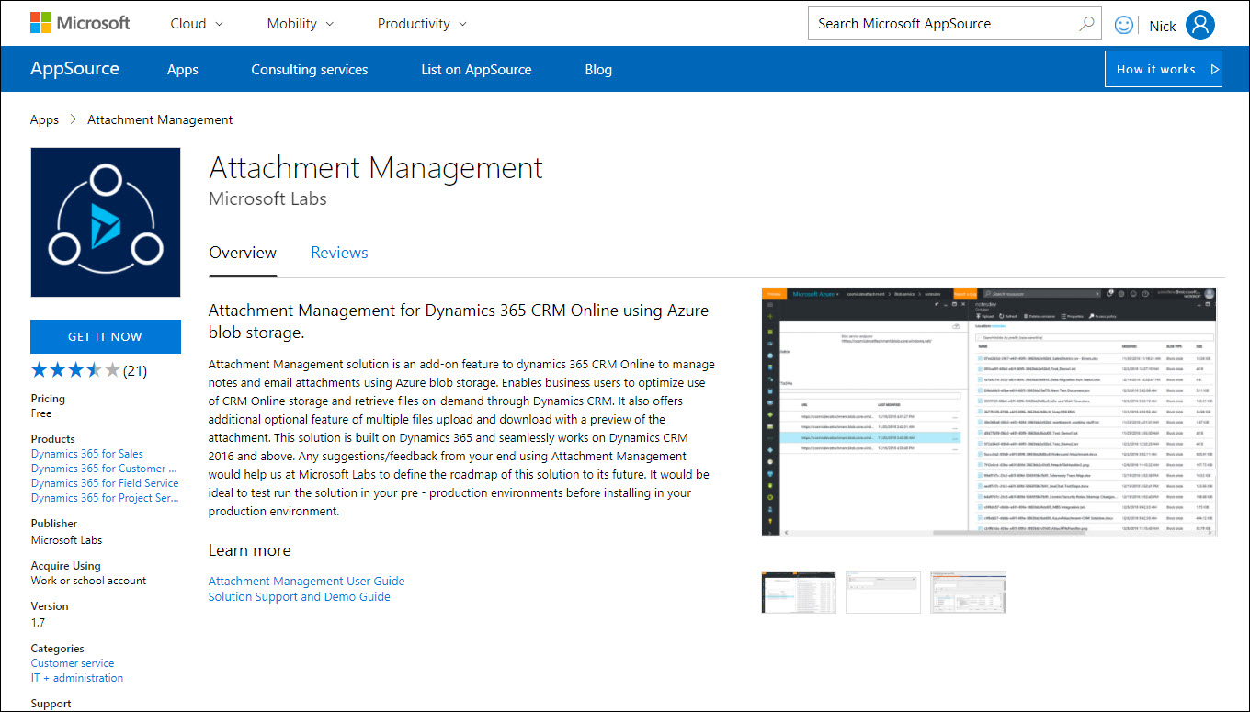Go to the Blog section
The image size is (1250, 712).
tap(598, 69)
